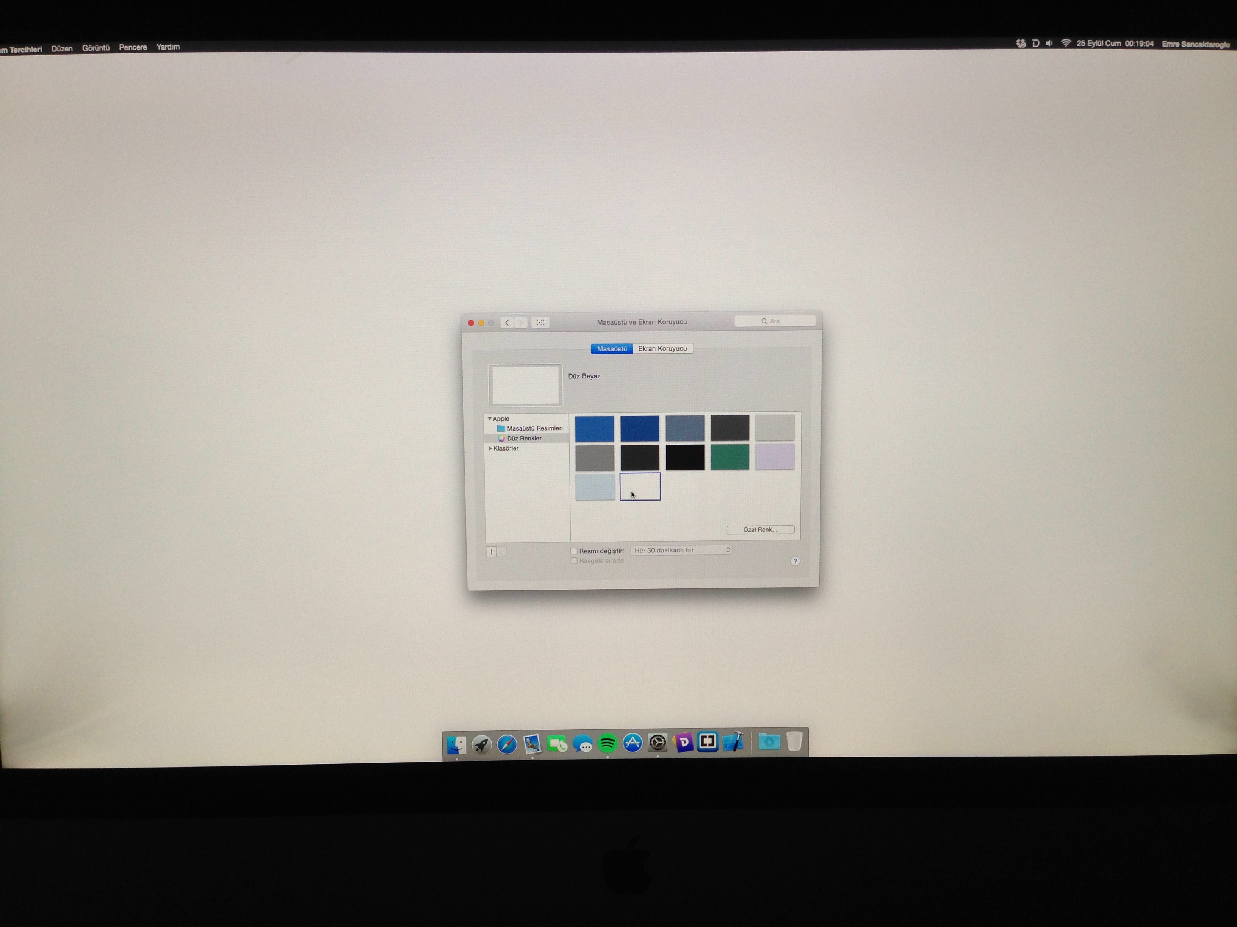Launch Safari from the Dock
This screenshot has width=1237, height=927.
507,744
